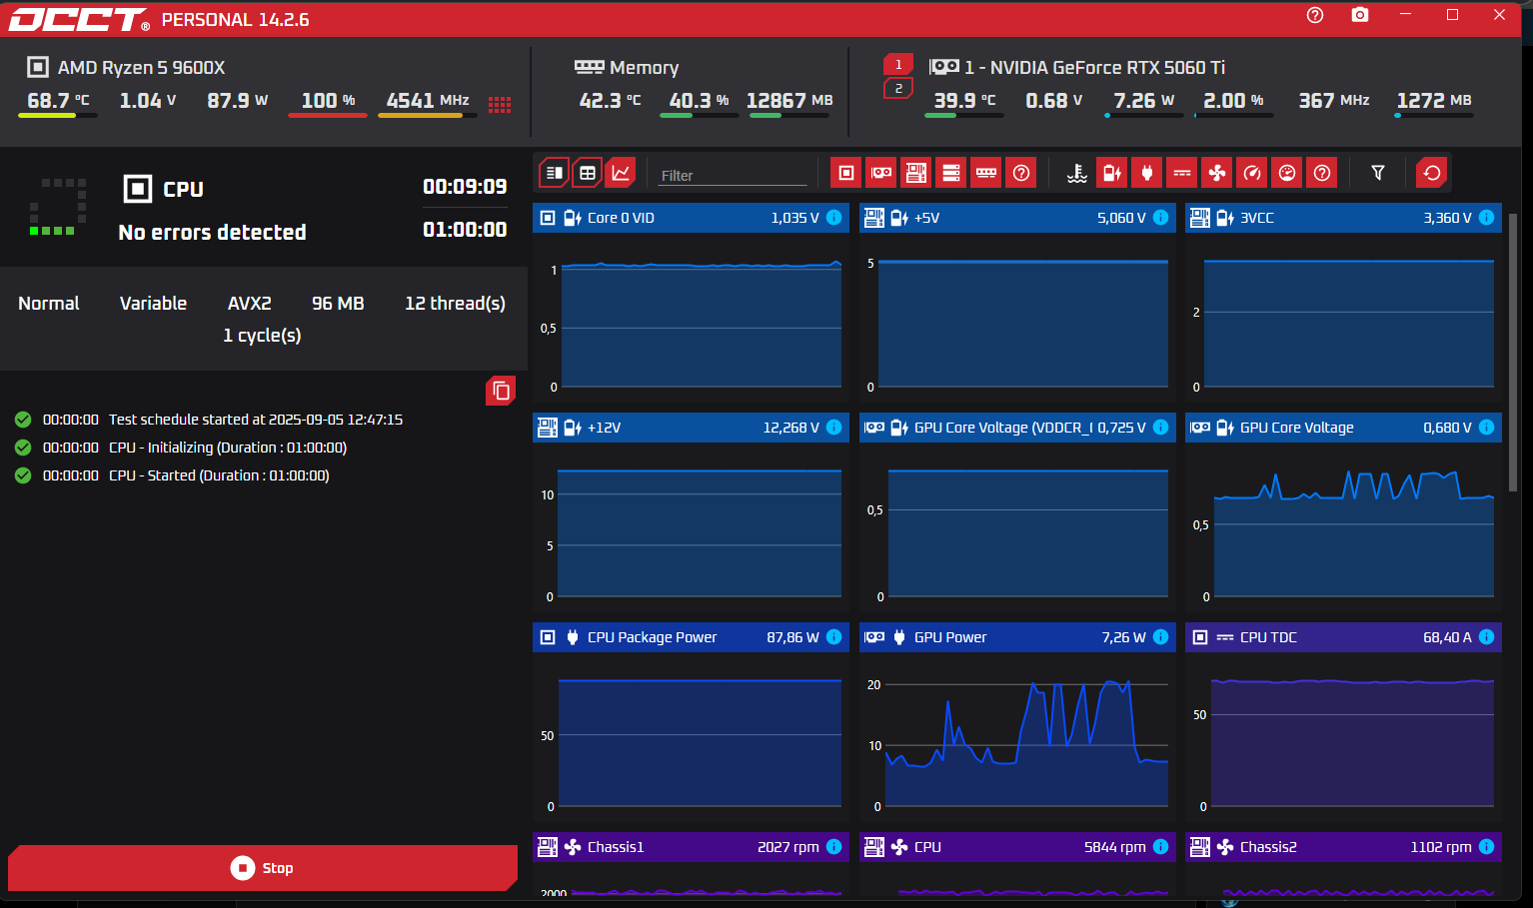
Task: Click the test duration '01:00:00' beside 'No errors detected'
Action: click(x=465, y=229)
